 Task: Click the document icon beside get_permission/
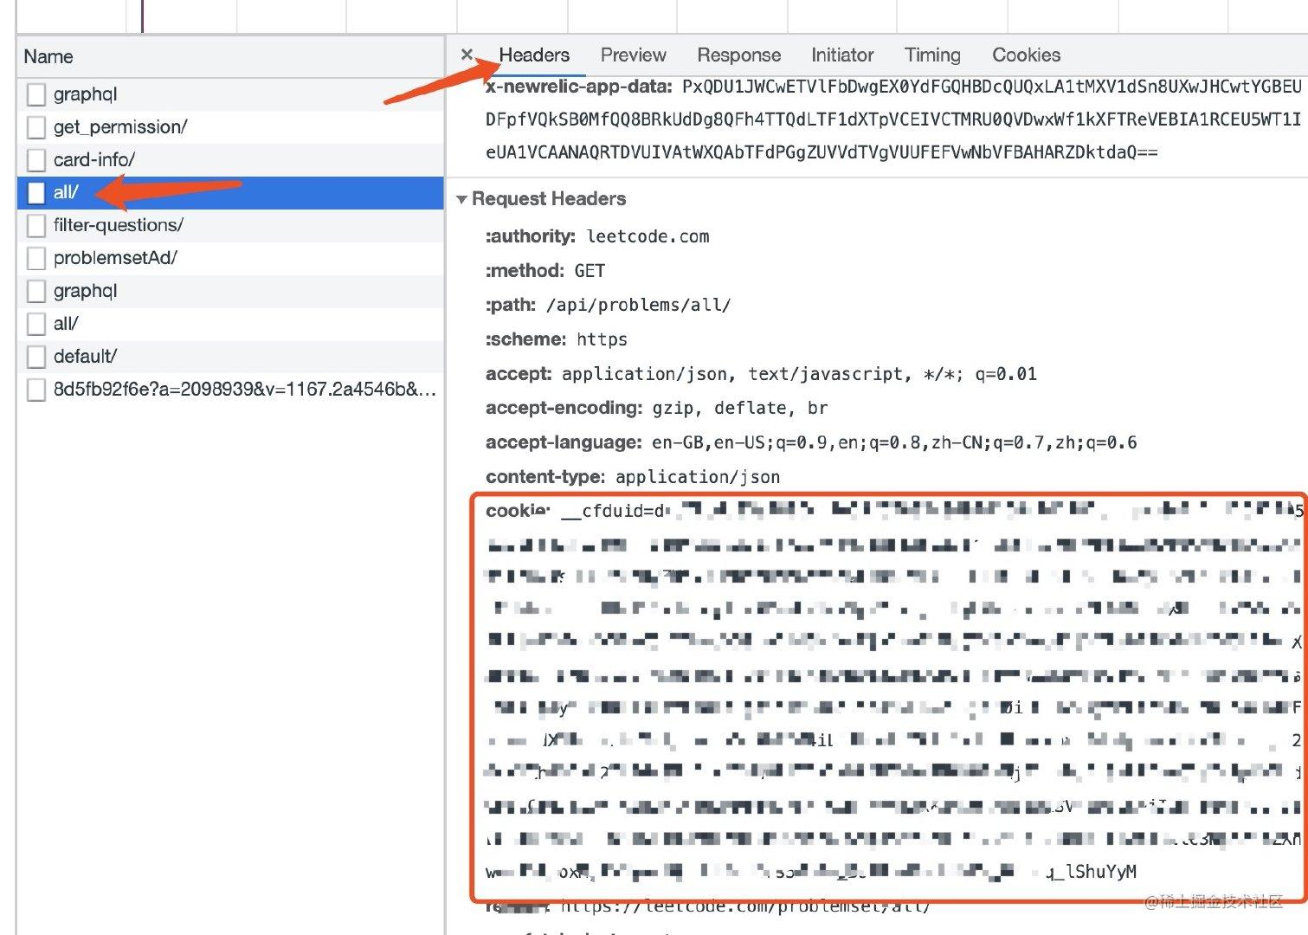[x=35, y=127]
